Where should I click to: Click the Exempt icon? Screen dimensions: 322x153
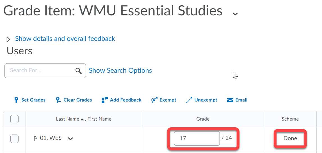154,100
